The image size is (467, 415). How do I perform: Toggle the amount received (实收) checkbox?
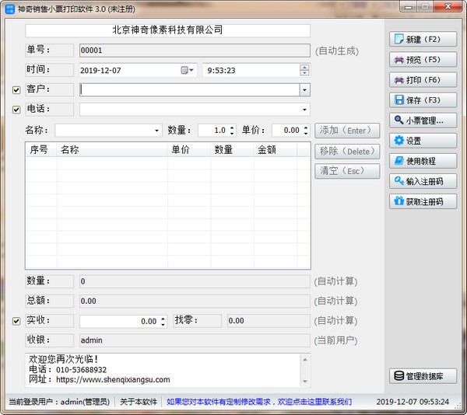click(x=16, y=320)
